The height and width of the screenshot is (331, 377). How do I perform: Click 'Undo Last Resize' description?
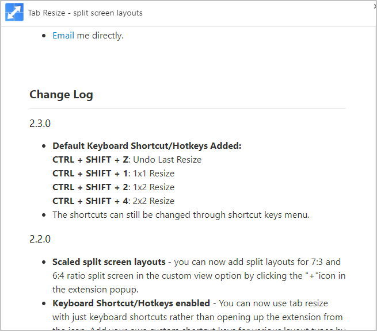click(x=167, y=160)
